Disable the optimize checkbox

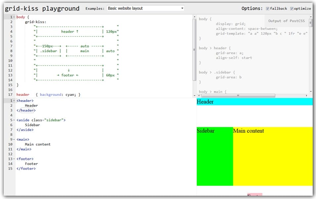291,8
